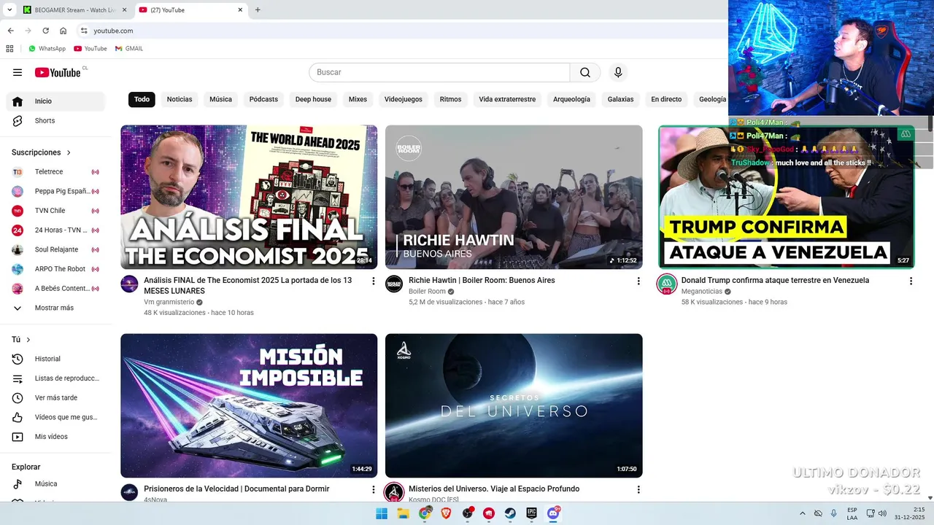Open options for Misterios del Universo video

pos(638,489)
